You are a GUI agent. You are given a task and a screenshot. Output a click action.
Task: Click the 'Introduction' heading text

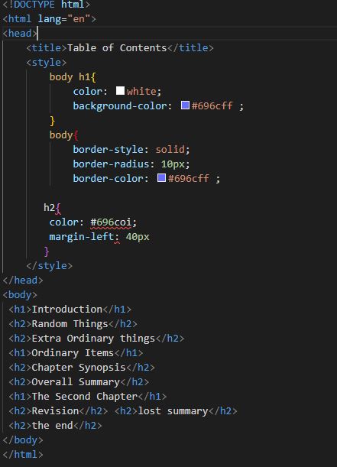coord(67,309)
